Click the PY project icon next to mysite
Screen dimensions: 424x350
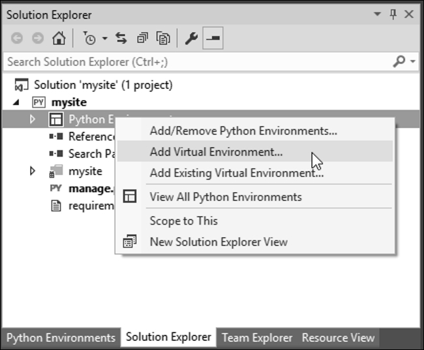pos(38,103)
